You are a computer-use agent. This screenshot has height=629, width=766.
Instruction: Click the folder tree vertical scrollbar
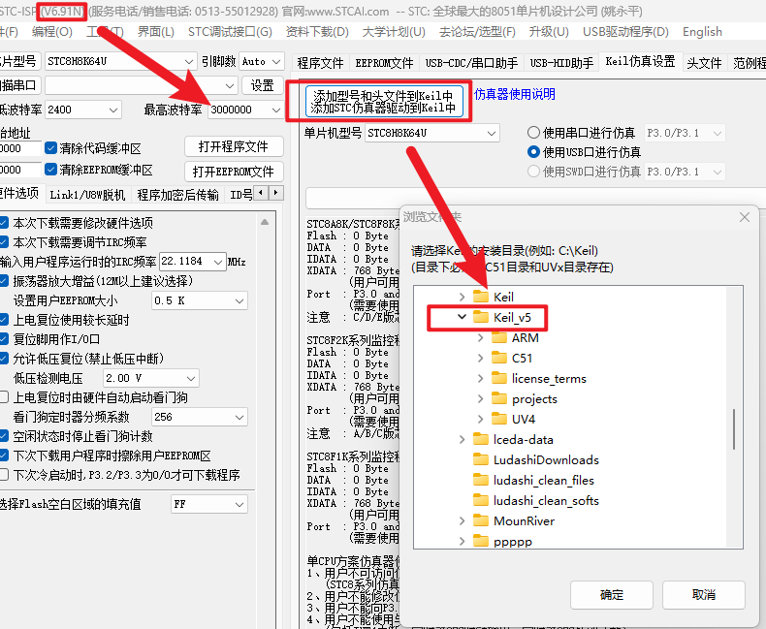(x=734, y=429)
